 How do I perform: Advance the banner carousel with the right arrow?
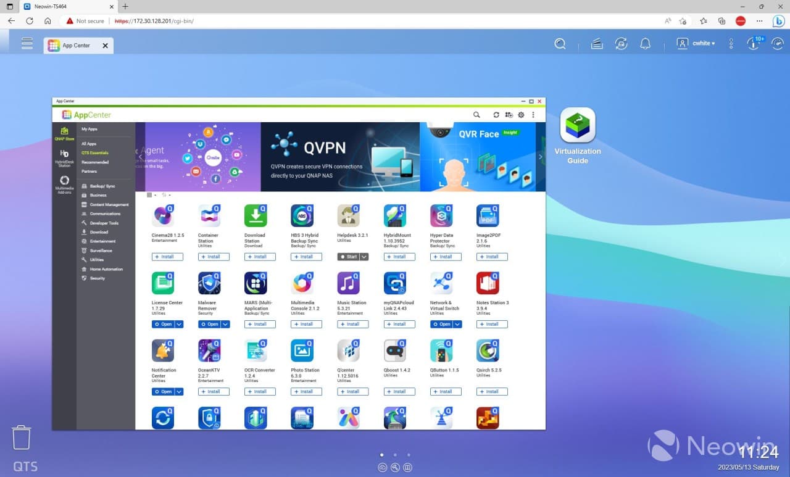point(540,157)
